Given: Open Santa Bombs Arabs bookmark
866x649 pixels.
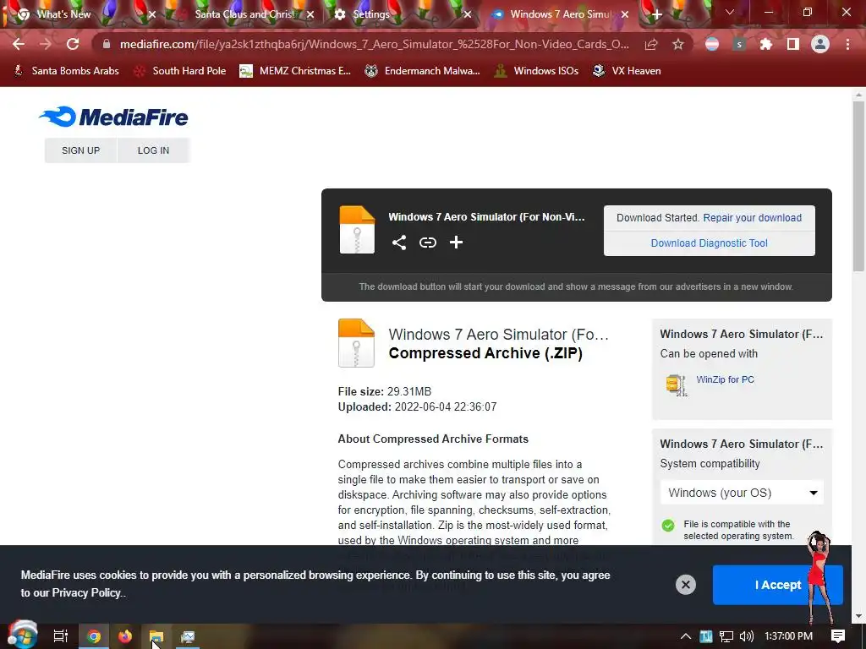Looking at the screenshot, I should [67, 71].
